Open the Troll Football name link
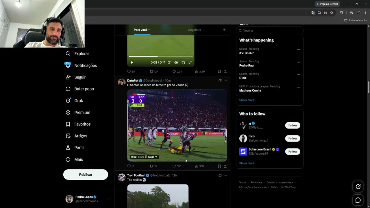The image size is (370, 208). click(x=136, y=175)
